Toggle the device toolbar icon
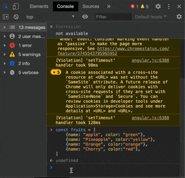The image size is (185, 178). [16, 6]
